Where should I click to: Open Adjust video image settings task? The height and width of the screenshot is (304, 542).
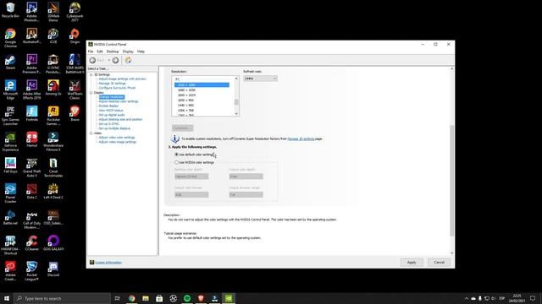(x=118, y=142)
